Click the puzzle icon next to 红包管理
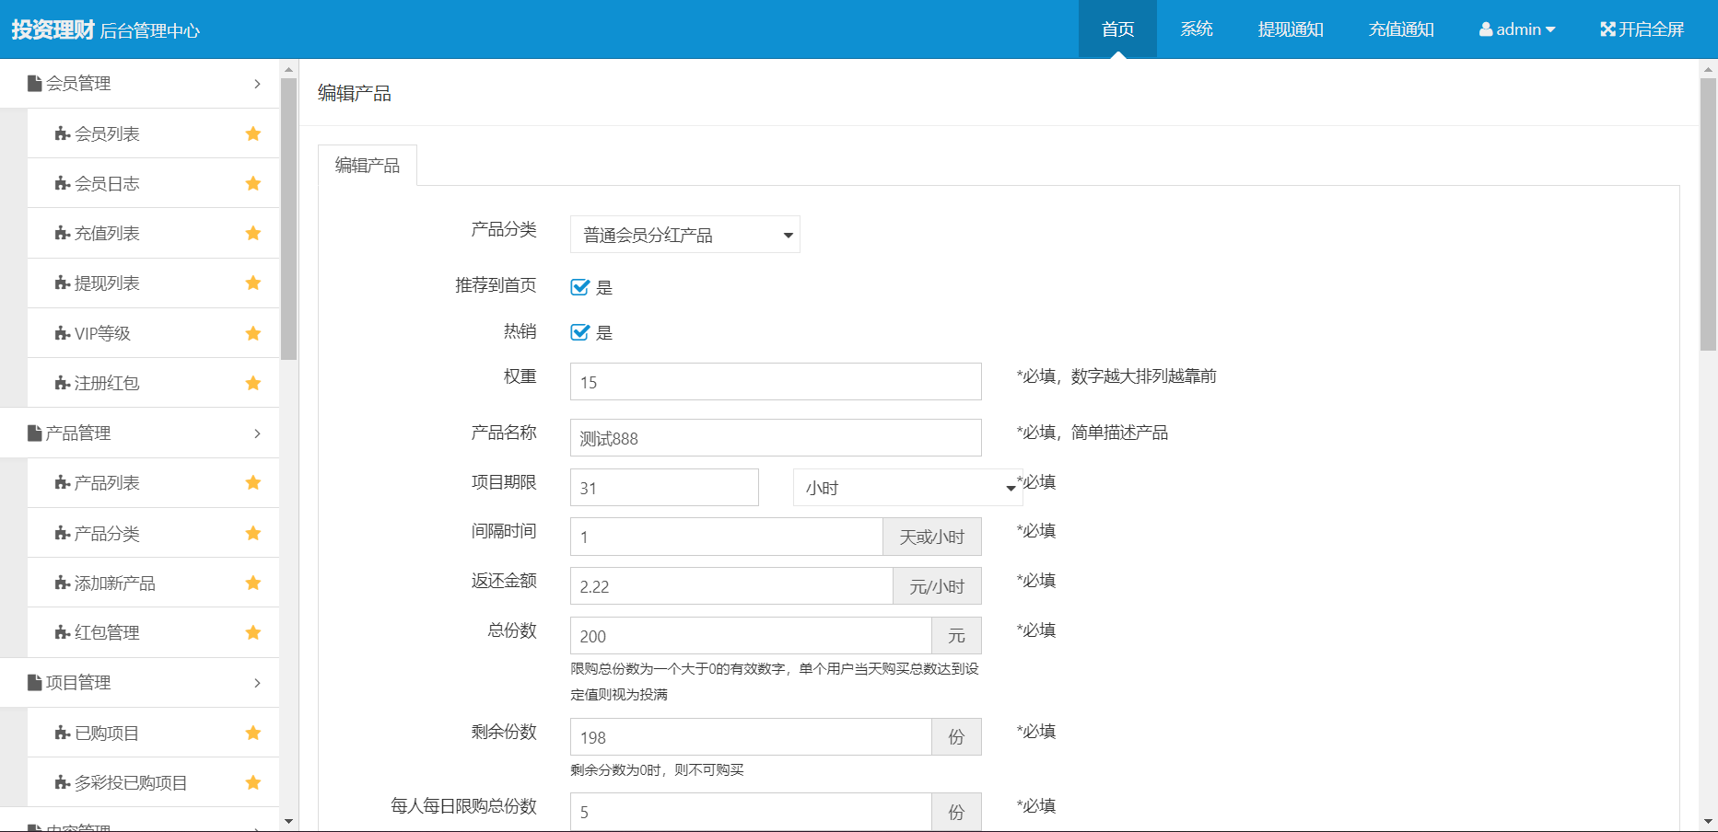 pyautogui.click(x=63, y=633)
